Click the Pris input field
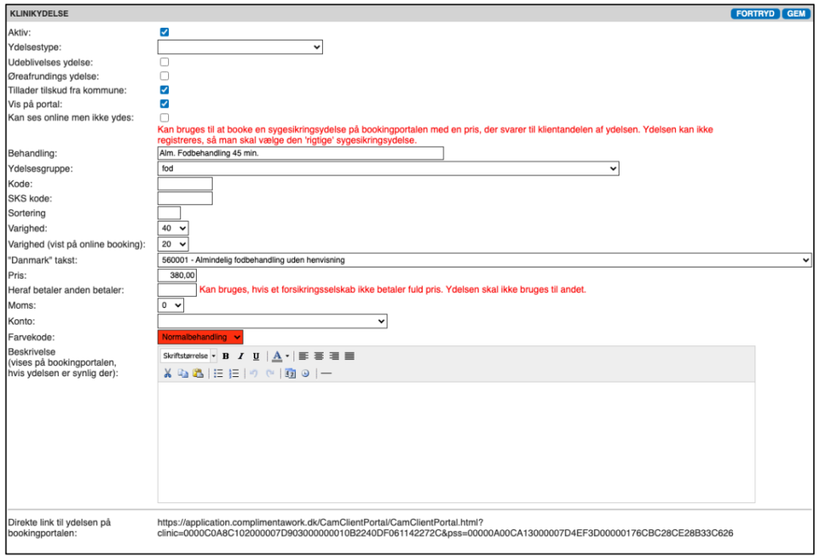The width and height of the screenshot is (817, 558). coord(177,275)
